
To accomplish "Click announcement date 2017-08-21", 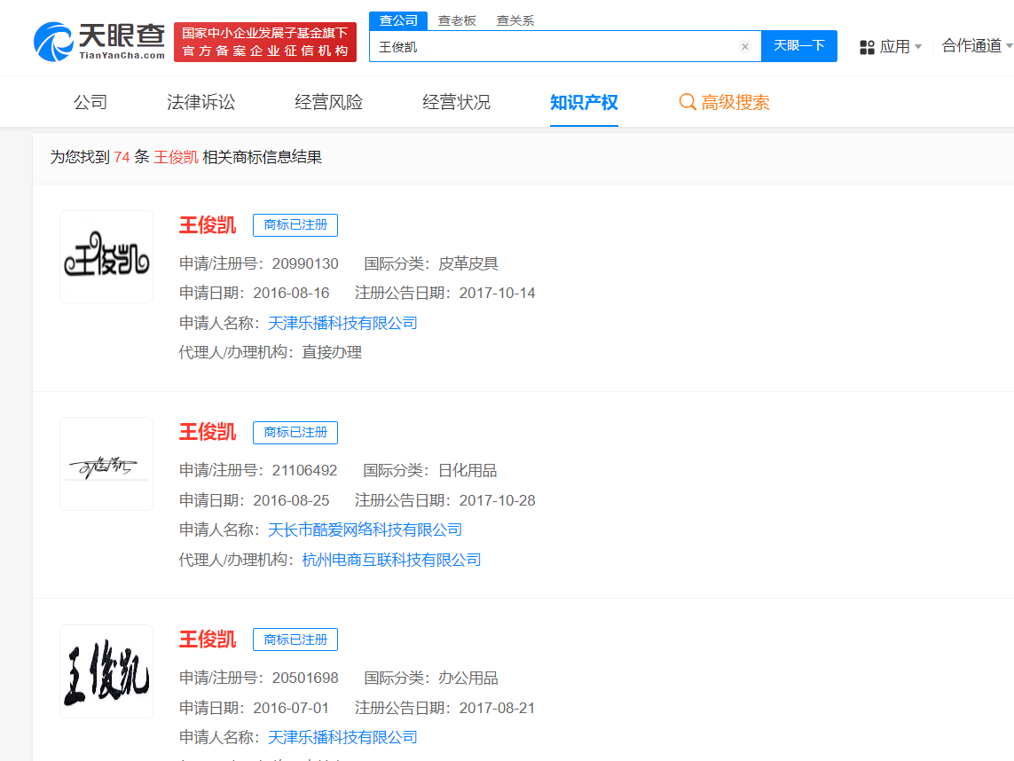I will [498, 708].
